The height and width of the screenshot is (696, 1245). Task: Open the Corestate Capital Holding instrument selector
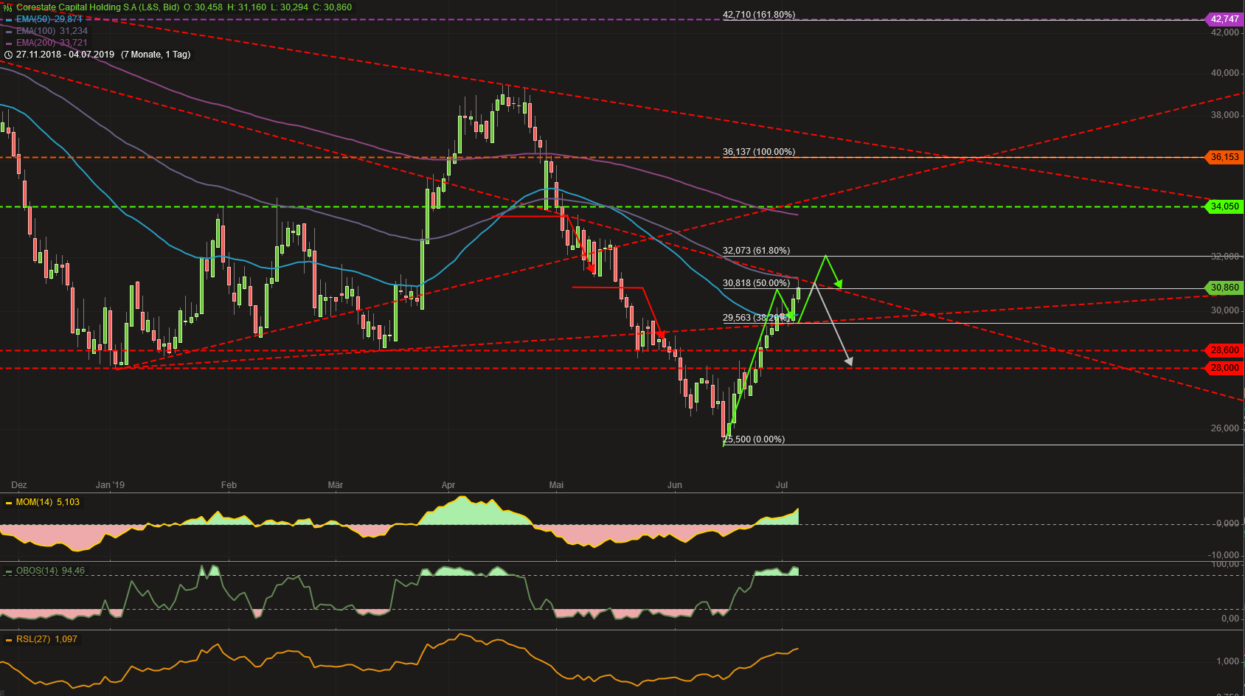pyautogui.click(x=76, y=7)
